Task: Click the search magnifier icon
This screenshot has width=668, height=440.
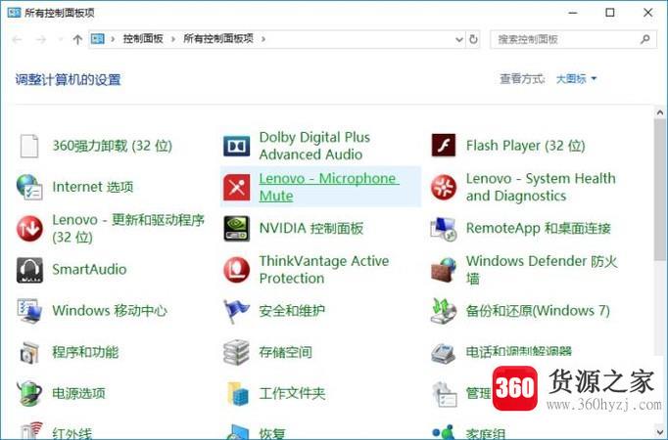Action: [645, 39]
